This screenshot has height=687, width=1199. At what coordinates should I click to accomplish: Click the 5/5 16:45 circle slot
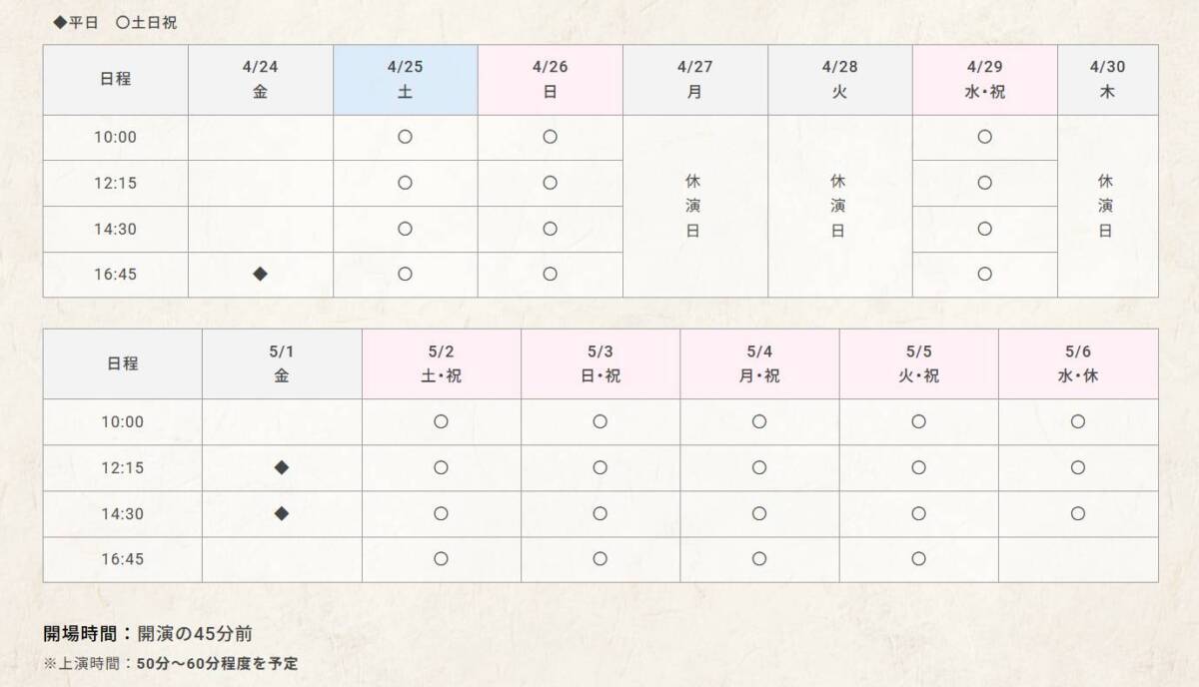pos(918,559)
